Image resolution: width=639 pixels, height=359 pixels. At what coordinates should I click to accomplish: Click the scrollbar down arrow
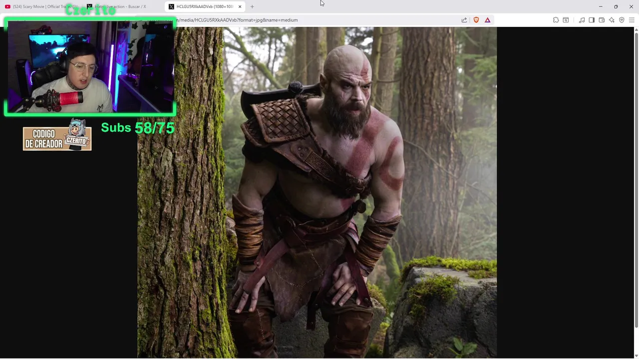pos(636,356)
